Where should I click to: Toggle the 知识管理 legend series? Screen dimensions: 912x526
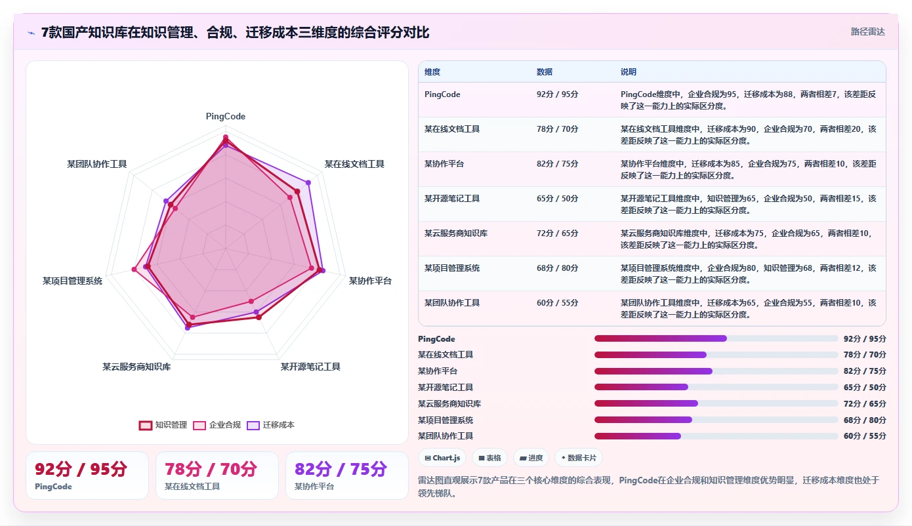click(163, 425)
